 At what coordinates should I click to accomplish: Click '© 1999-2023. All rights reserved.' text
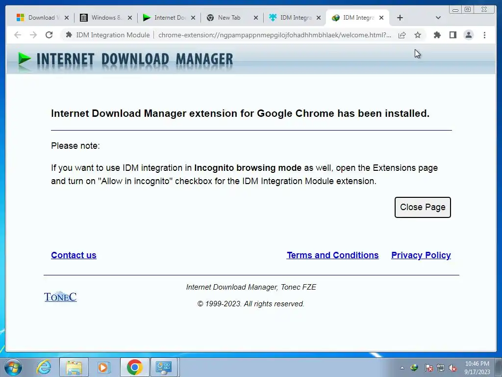point(251,304)
